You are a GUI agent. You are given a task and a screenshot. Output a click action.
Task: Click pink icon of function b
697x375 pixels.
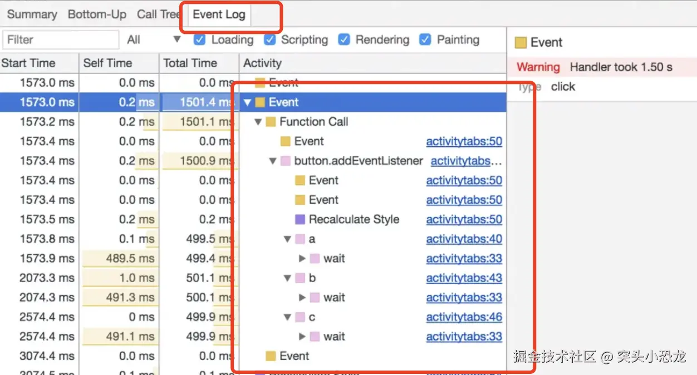point(300,278)
